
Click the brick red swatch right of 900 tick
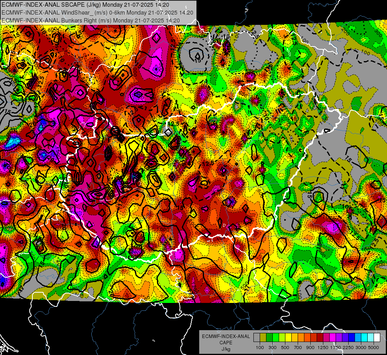(x=314, y=338)
